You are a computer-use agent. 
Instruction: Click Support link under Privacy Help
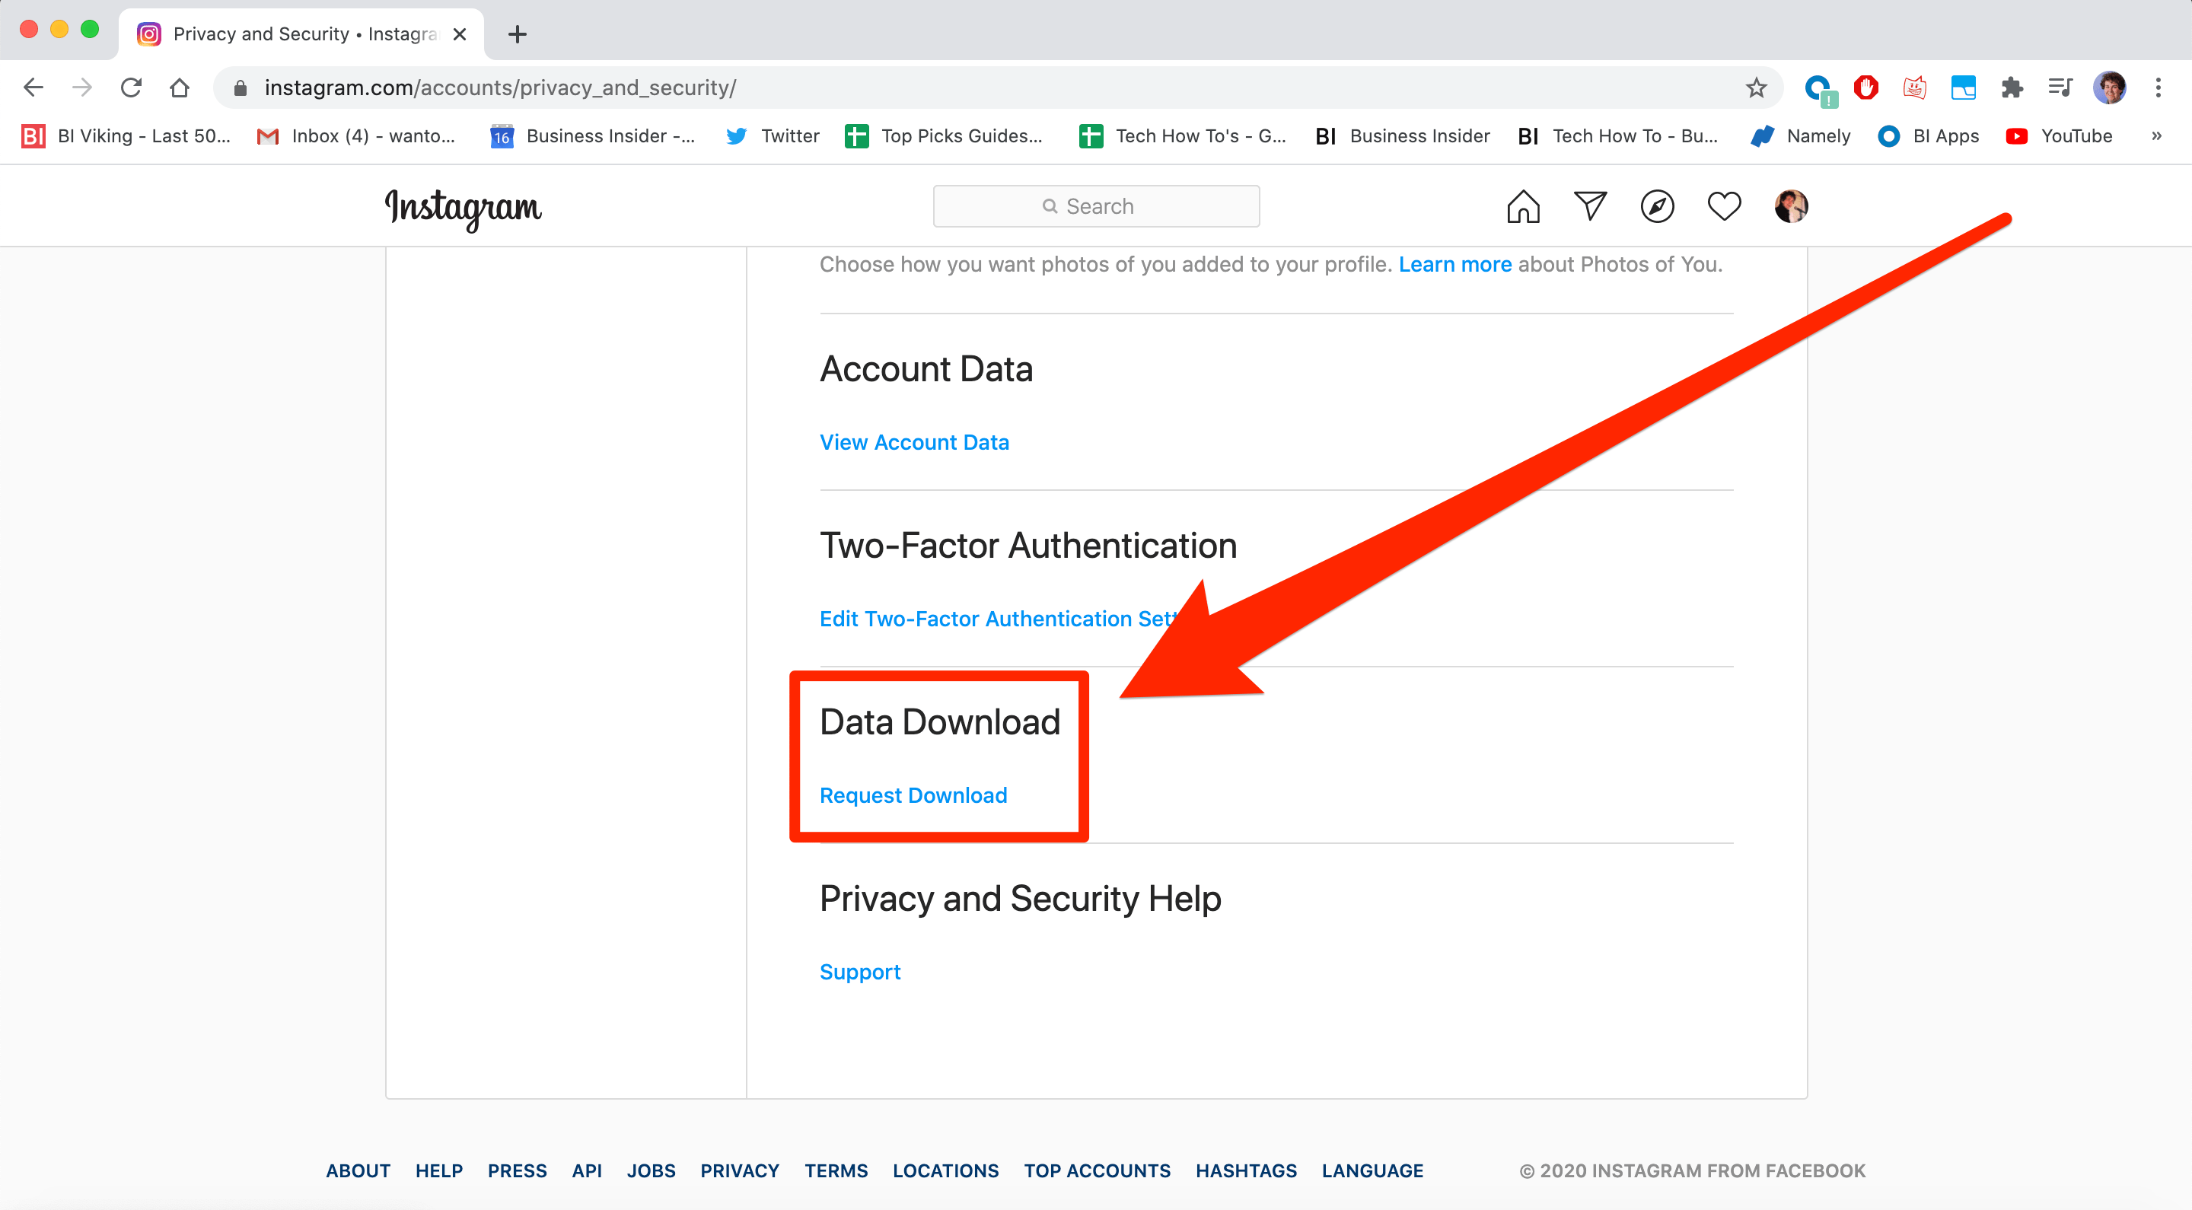tap(859, 972)
